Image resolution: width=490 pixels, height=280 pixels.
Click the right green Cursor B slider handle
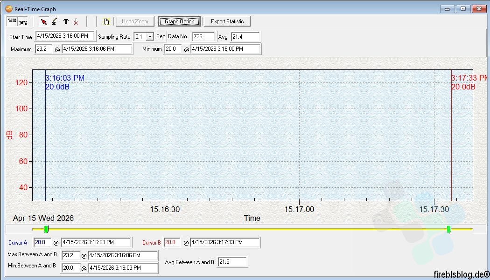tap(449, 229)
